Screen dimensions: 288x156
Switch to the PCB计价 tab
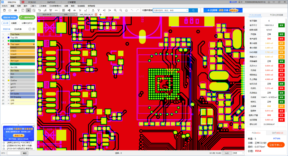(x=32, y=2)
